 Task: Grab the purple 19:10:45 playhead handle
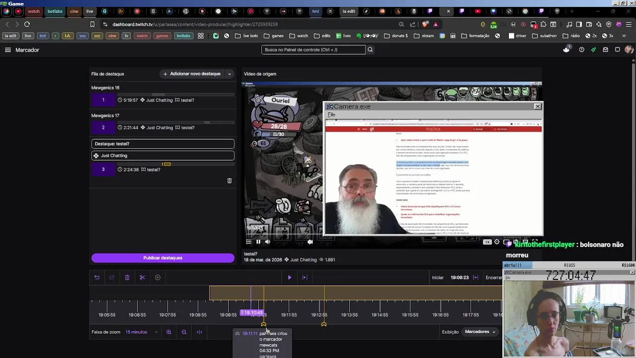coord(252,312)
